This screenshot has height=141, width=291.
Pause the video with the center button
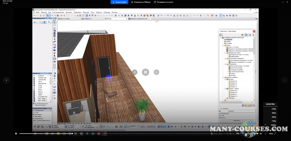(x=145, y=72)
